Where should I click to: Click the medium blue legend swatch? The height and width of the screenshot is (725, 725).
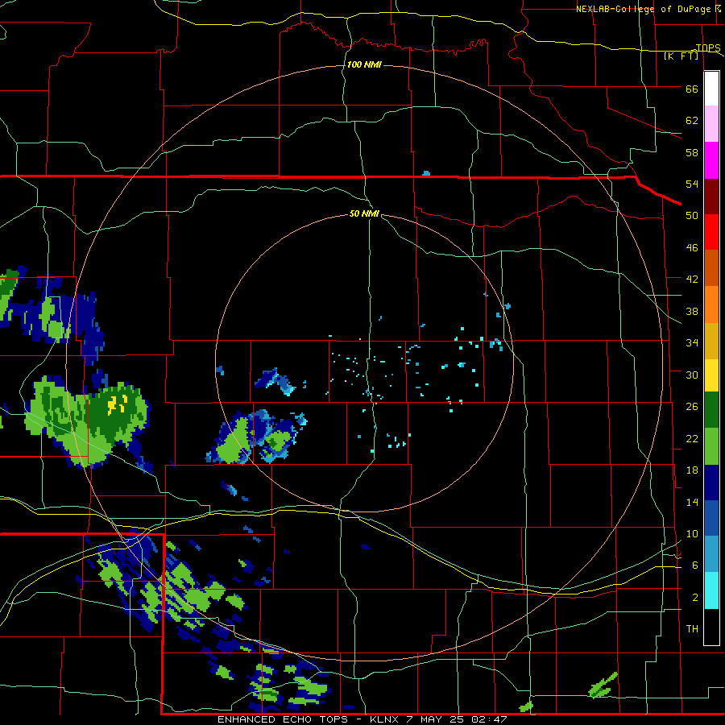click(x=711, y=518)
